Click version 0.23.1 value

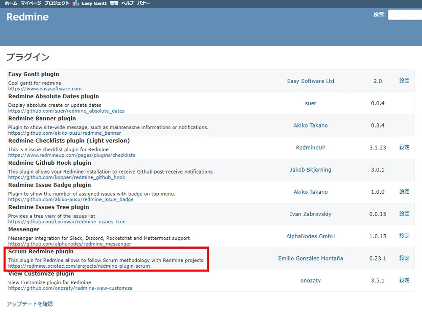pos(378,258)
